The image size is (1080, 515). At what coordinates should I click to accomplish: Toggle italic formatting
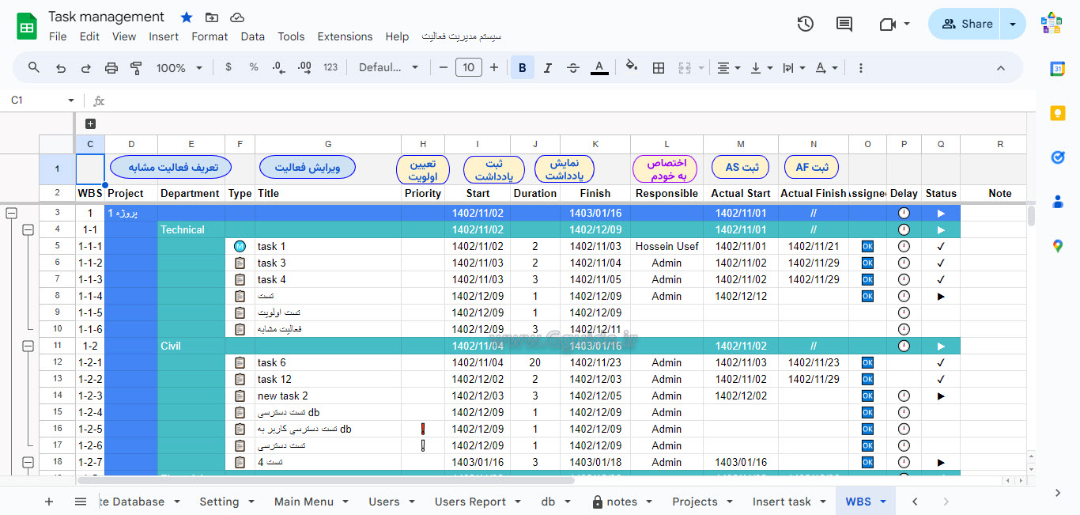point(547,68)
